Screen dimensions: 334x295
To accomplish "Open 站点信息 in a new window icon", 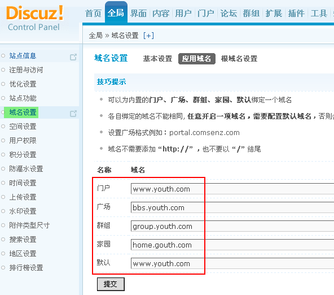I will (73, 57).
